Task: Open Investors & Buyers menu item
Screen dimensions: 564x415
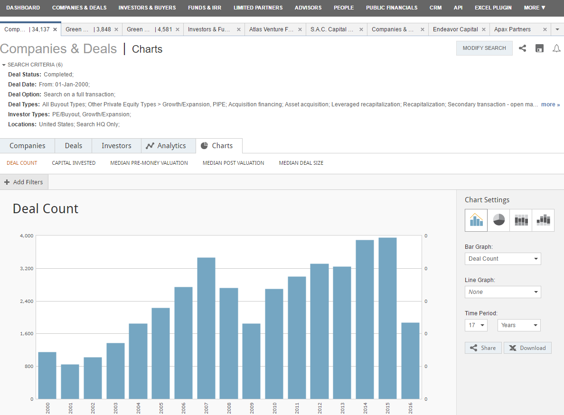Action: pyautogui.click(x=147, y=8)
